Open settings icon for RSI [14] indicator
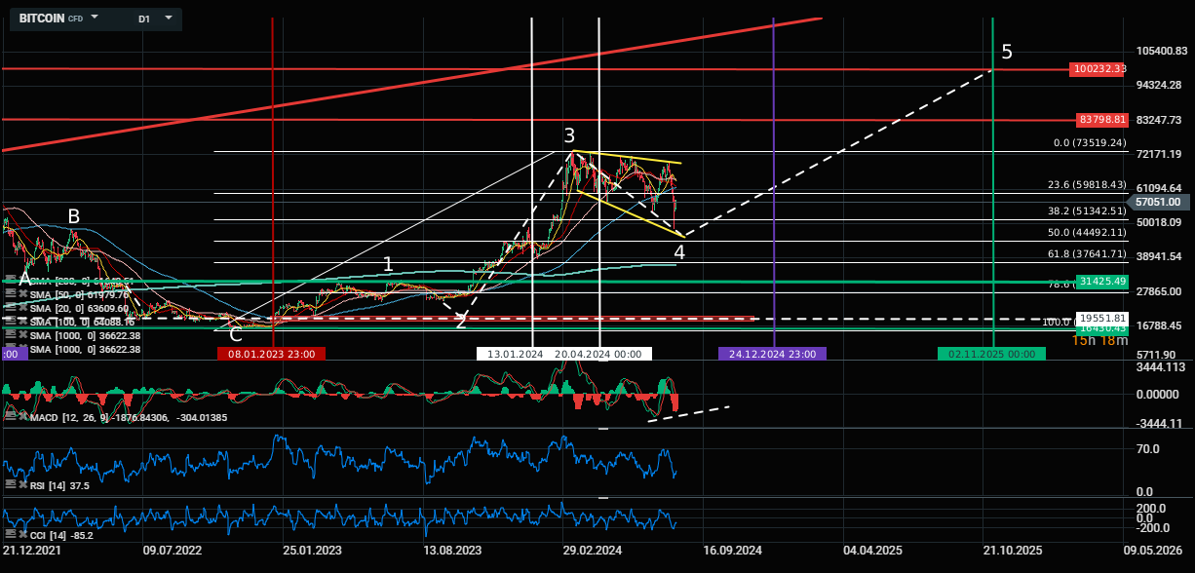Screen dimensions: 1195x573 [9, 483]
